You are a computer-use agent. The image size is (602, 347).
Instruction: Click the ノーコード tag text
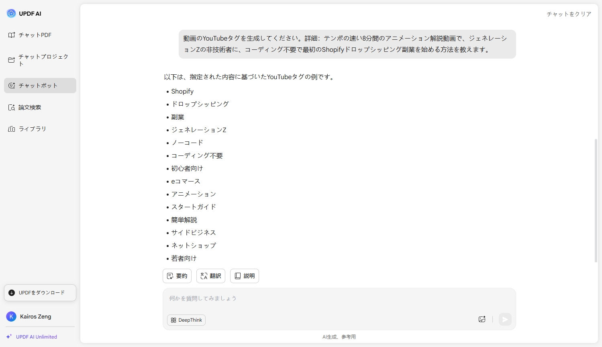point(188,143)
